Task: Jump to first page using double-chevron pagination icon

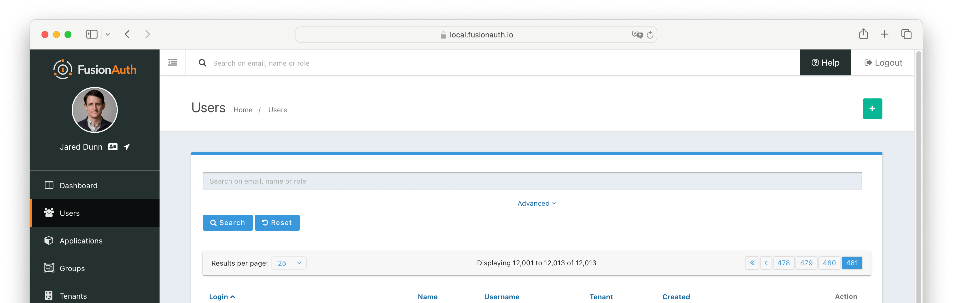Action: point(752,263)
